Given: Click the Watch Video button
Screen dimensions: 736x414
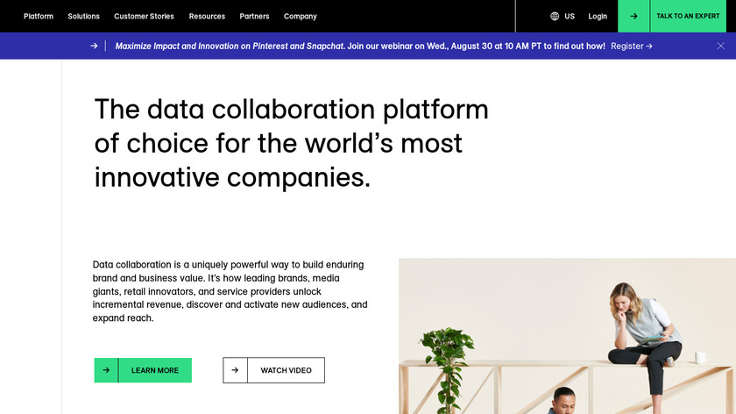Looking at the screenshot, I should point(286,370).
